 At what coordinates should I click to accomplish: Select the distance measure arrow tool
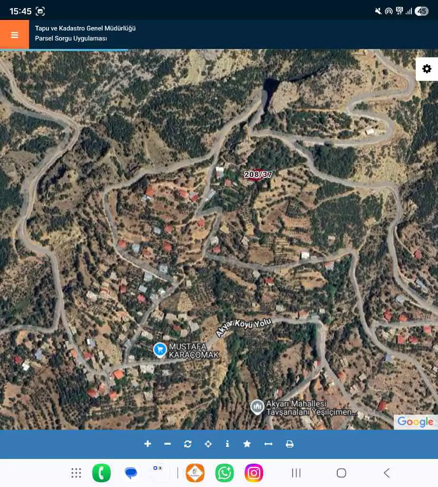tap(268, 444)
